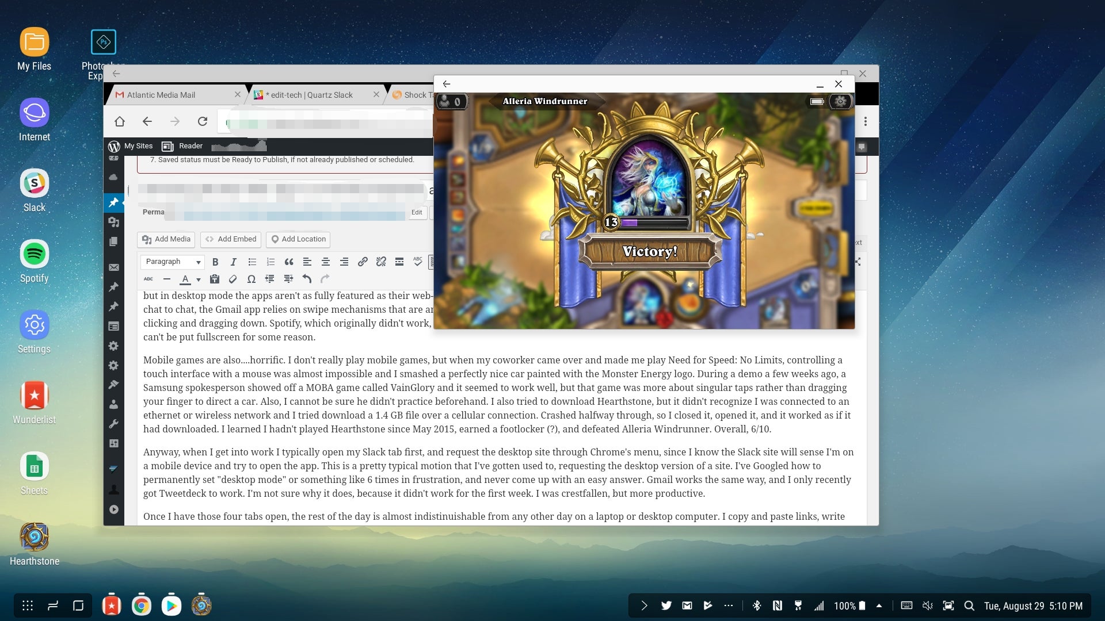Open the apps grid in the taskbar
Viewport: 1105px width, 621px height.
tap(28, 605)
